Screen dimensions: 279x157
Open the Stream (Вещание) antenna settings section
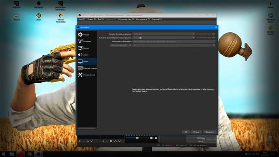click(x=87, y=41)
